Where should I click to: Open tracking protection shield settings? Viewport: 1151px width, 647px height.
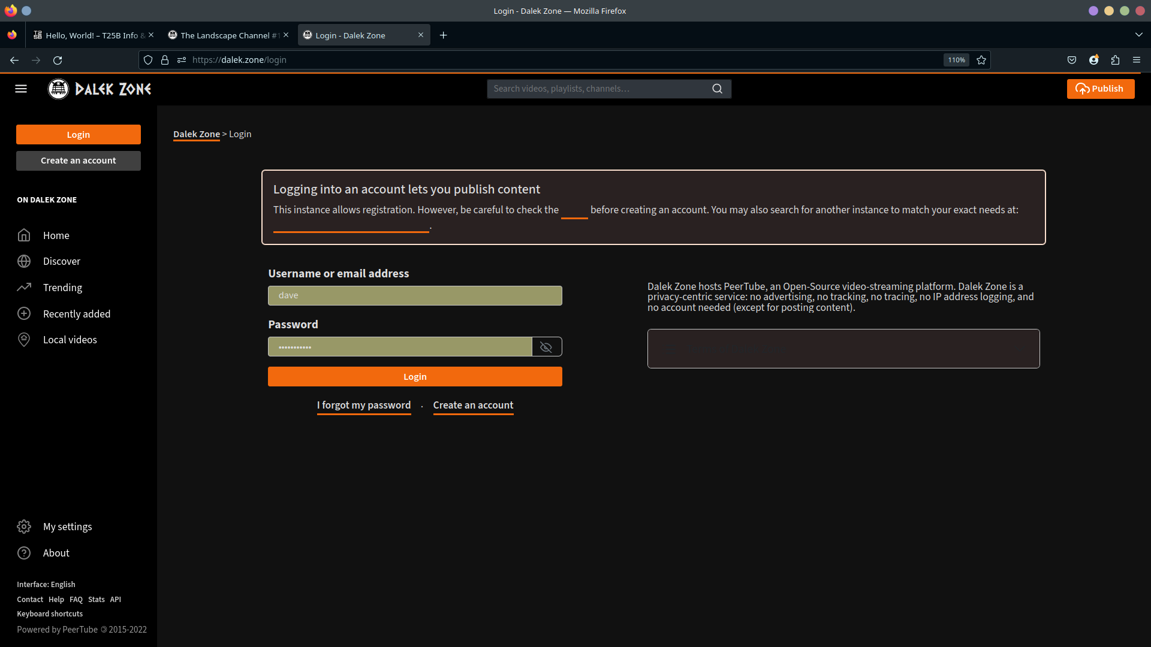[147, 60]
